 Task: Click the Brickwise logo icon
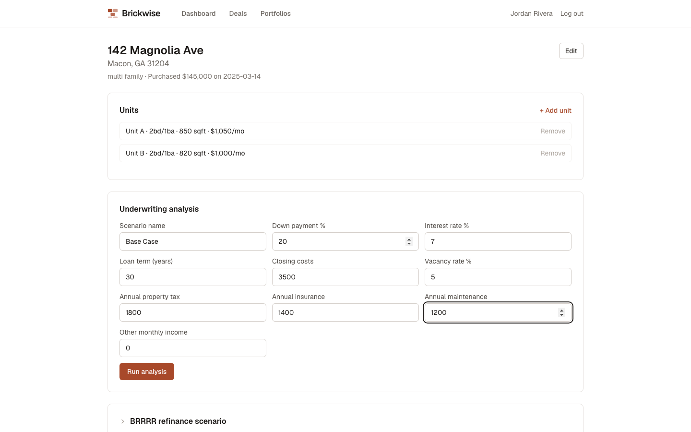(113, 13)
